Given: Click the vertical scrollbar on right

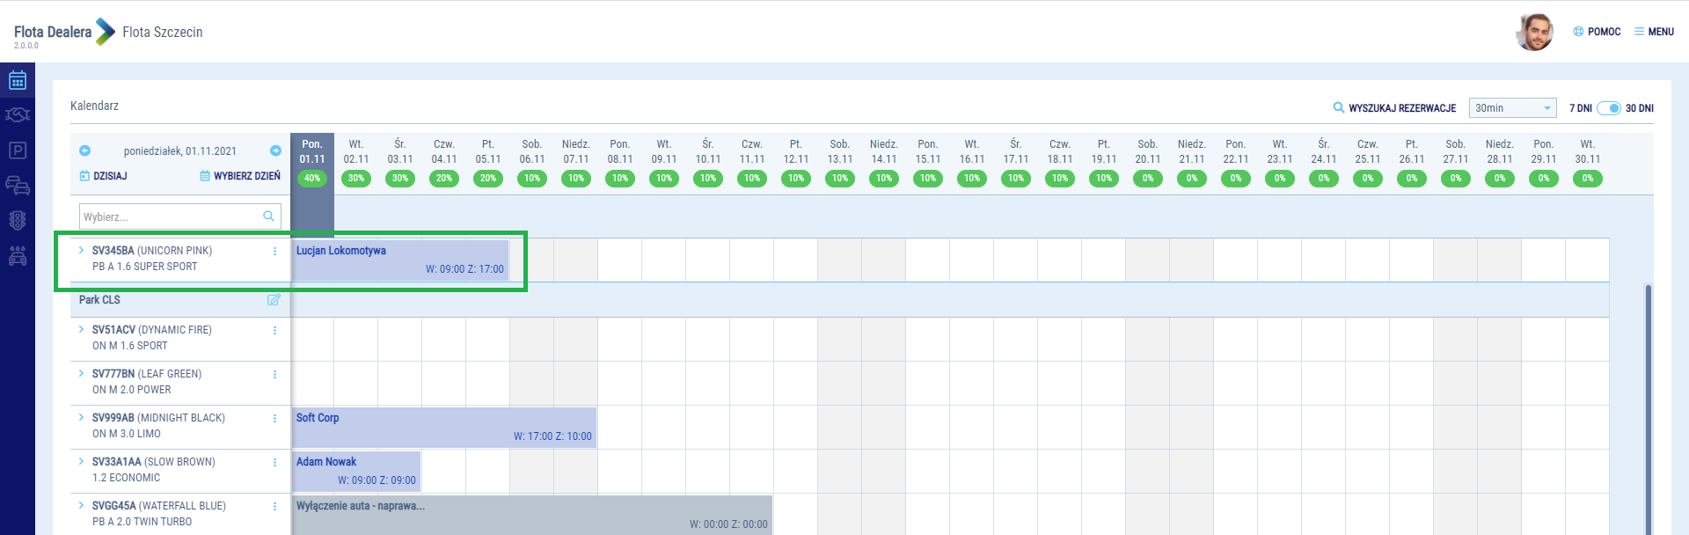Looking at the screenshot, I should pyautogui.click(x=1648, y=405).
